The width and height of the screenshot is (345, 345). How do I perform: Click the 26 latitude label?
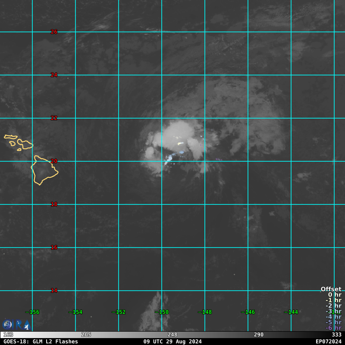pyautogui.click(x=54, y=32)
